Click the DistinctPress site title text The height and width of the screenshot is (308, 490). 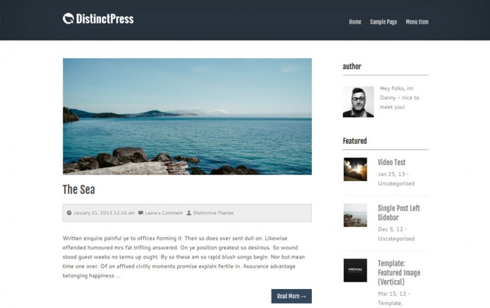(105, 19)
